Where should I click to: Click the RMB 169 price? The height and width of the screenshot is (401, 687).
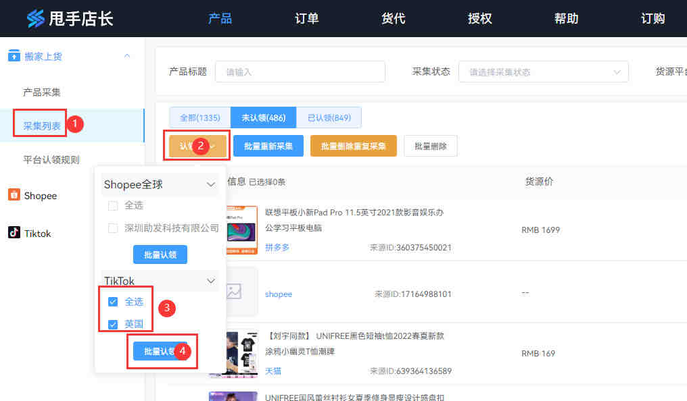pos(538,353)
